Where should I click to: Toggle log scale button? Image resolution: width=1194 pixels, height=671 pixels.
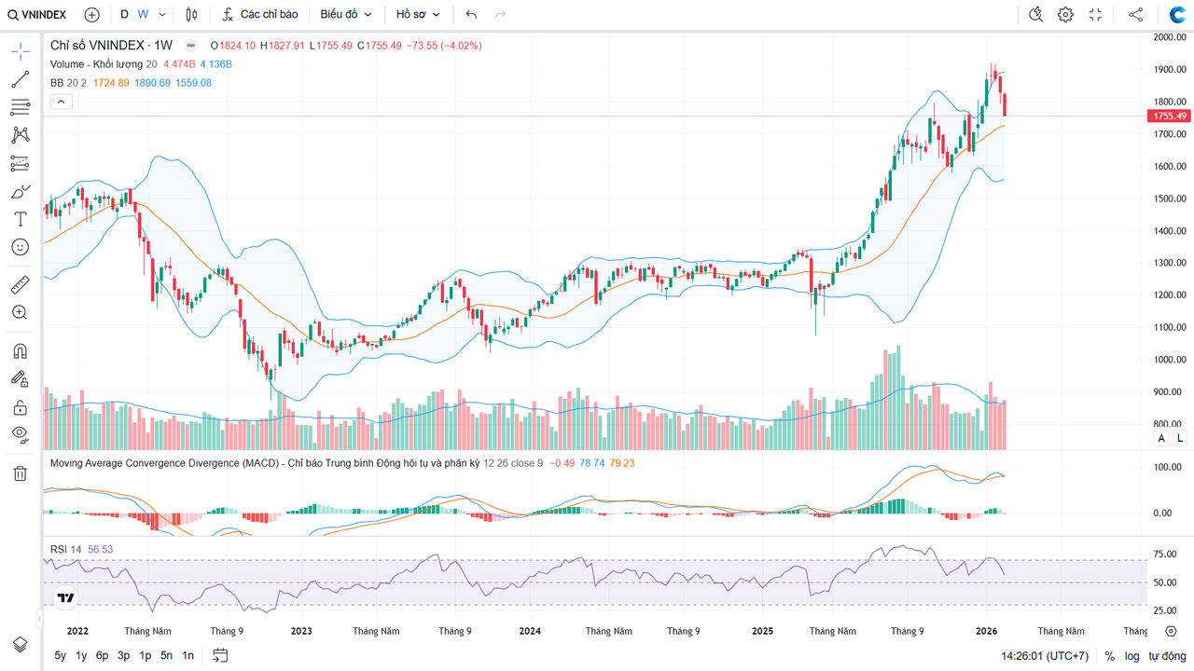pyautogui.click(x=1132, y=656)
